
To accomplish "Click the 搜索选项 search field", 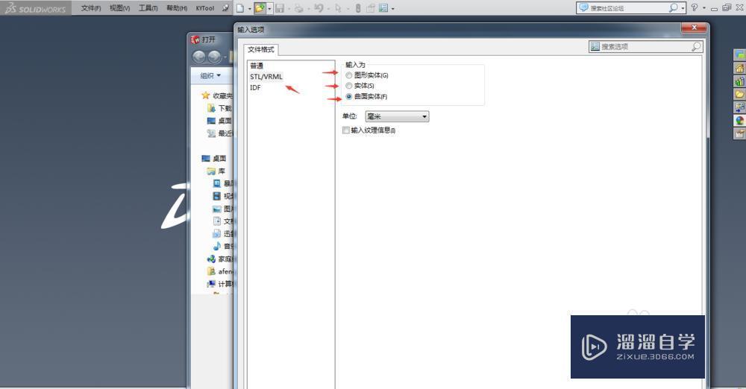I will (x=645, y=47).
